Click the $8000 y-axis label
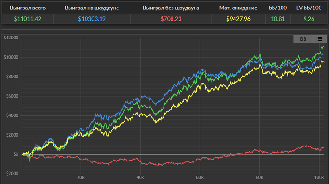This screenshot has width=329, height=184. [x=12, y=77]
